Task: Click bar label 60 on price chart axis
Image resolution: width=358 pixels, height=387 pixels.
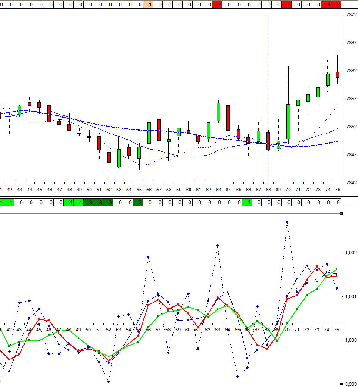Action: (x=188, y=190)
